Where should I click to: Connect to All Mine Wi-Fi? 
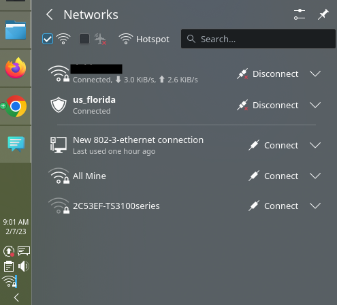274,176
